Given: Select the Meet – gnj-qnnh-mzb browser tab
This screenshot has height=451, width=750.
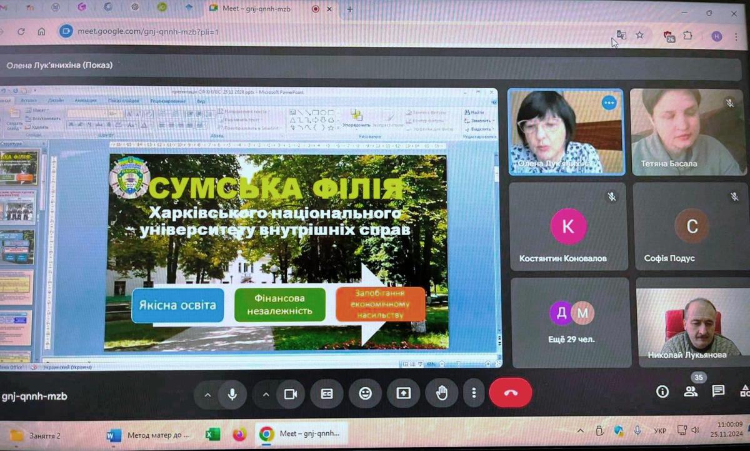Looking at the screenshot, I should (x=262, y=9).
